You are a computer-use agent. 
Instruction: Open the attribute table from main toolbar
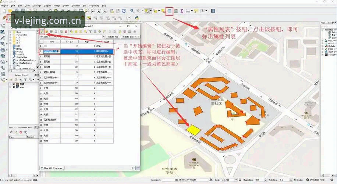pos(170,11)
